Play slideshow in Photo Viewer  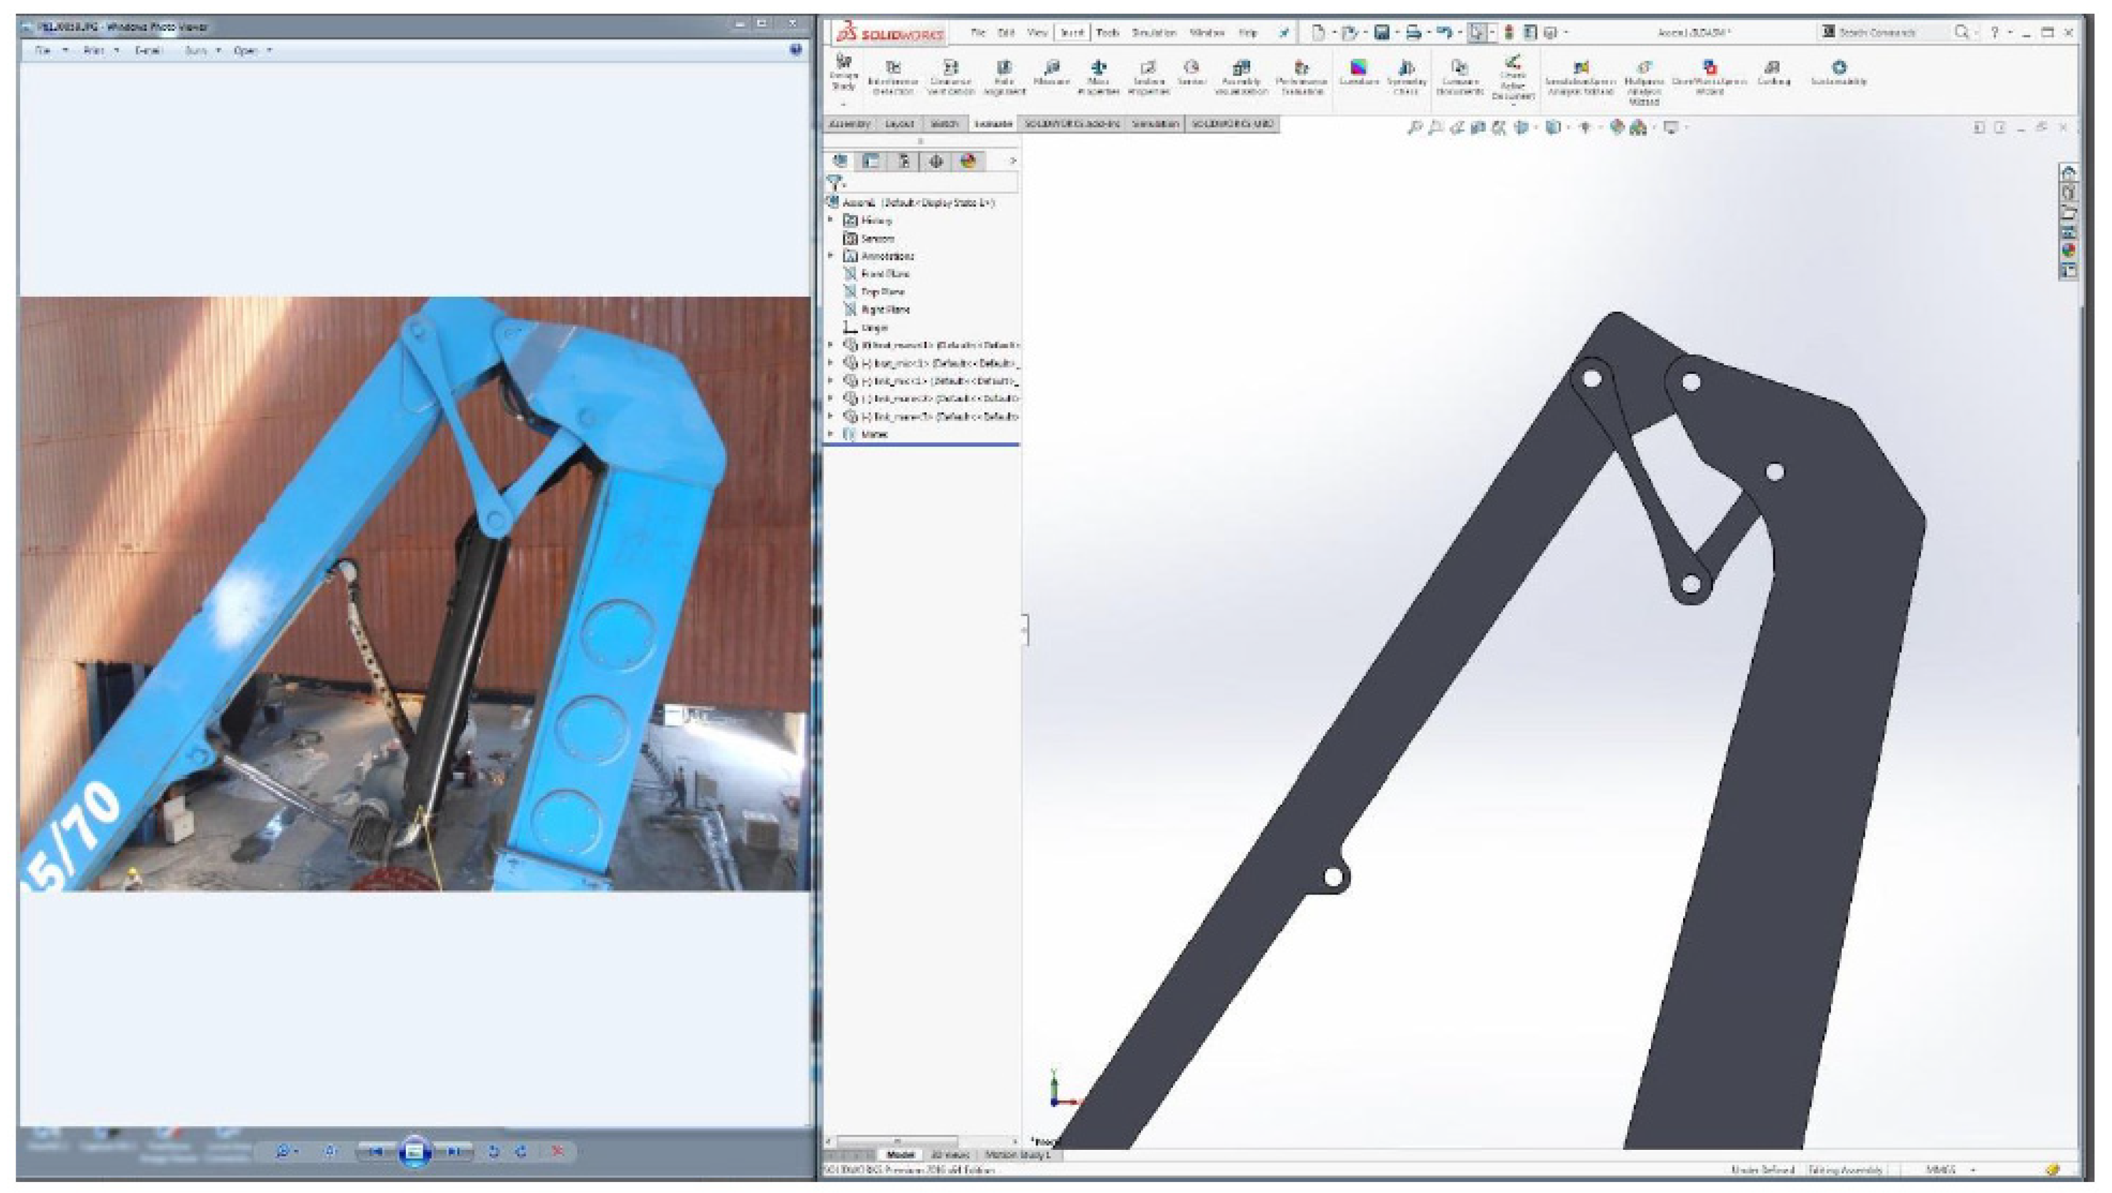point(414,1151)
